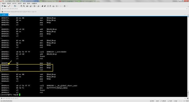Click the Help question-mark toolbar icon
189x102 pixels.
click(65, 6)
